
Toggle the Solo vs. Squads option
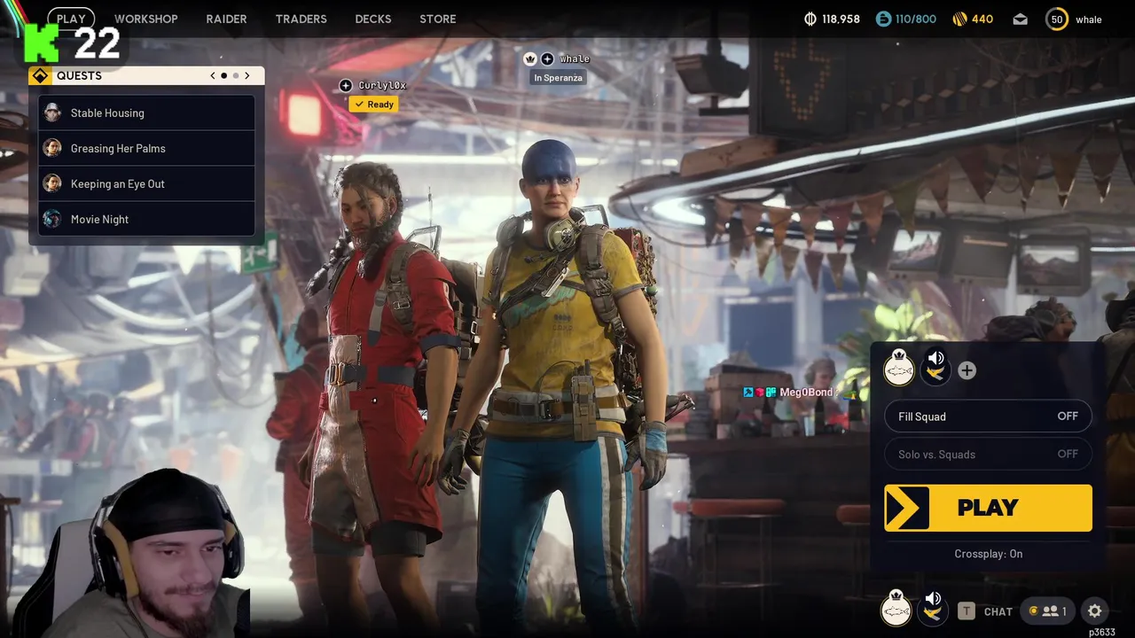pyautogui.click(x=988, y=454)
